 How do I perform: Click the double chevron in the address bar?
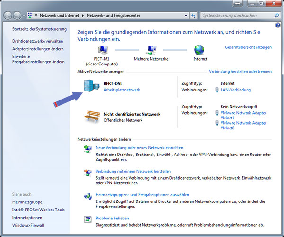[x=36, y=16]
